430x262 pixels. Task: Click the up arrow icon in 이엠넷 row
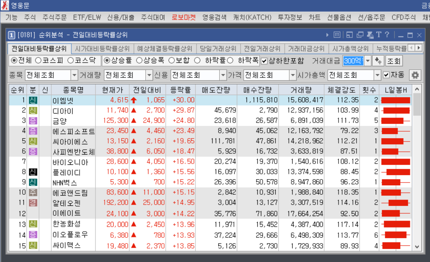click(x=134, y=100)
